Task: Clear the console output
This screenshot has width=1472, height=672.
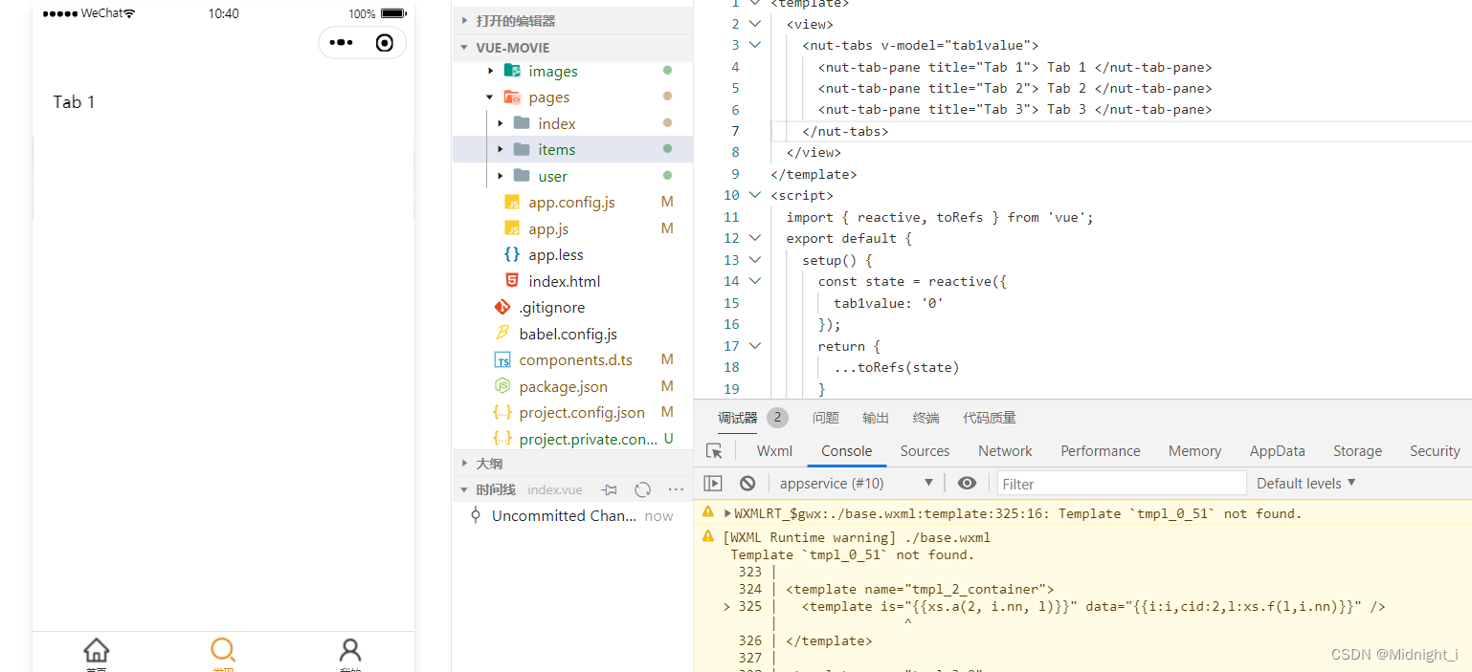Action: pyautogui.click(x=747, y=484)
